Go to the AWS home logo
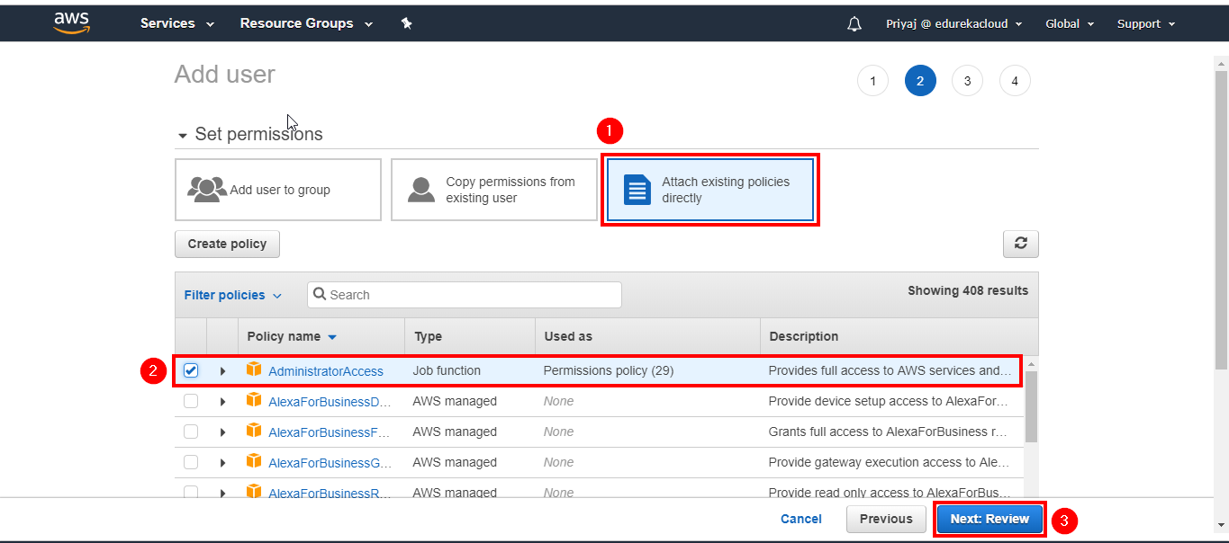The height and width of the screenshot is (543, 1229). (71, 22)
